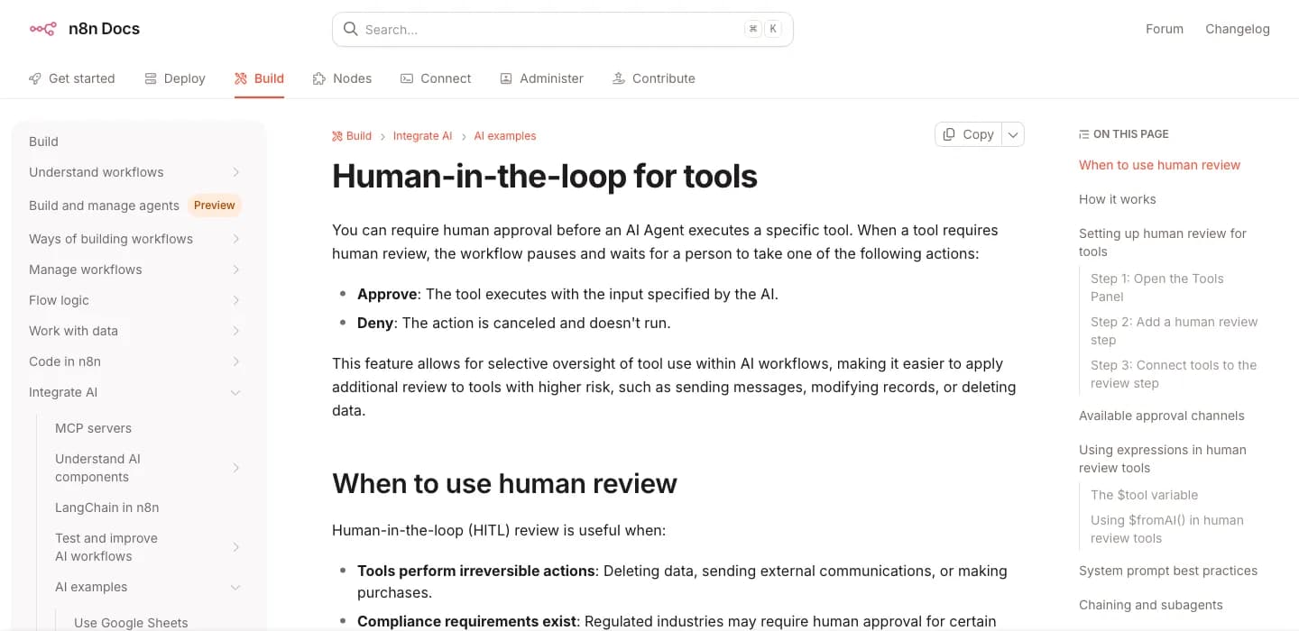Viewport: 1299px width, 631px height.
Task: Open the Get started tab
Action: (72, 78)
